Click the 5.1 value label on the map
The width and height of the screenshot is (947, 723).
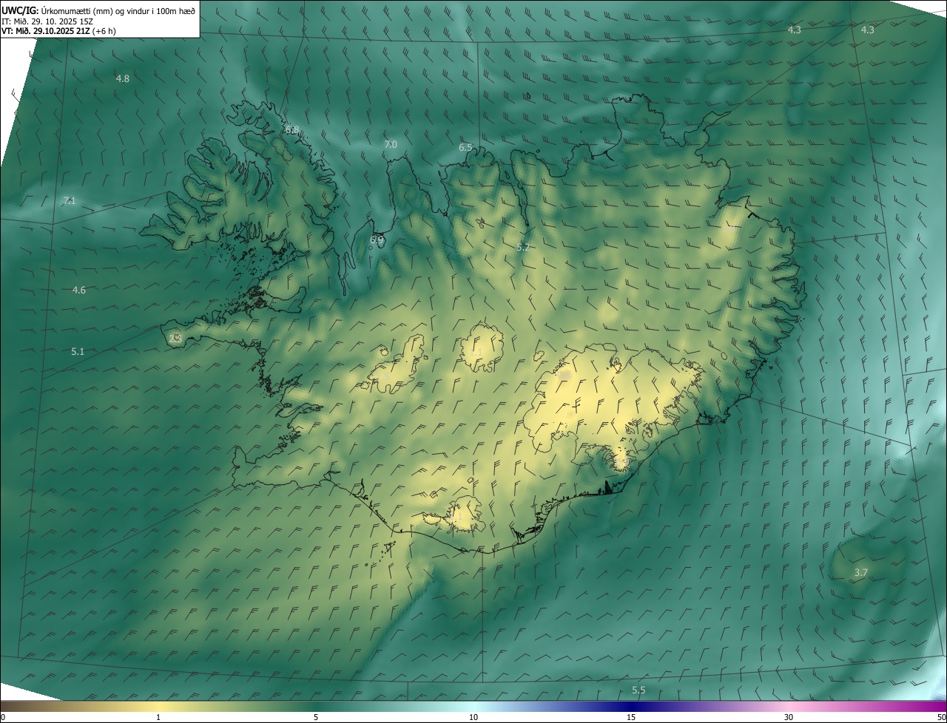pyautogui.click(x=78, y=352)
